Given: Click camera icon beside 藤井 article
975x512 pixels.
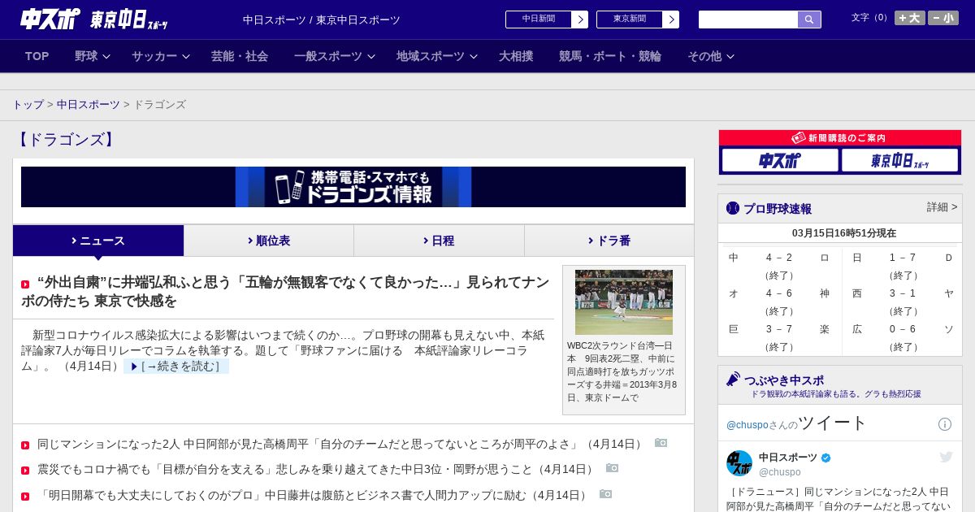Looking at the screenshot, I should pos(606,494).
